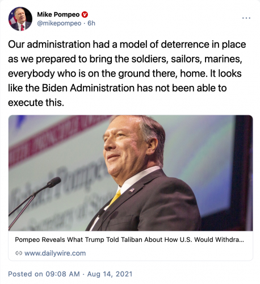Click the yellow tie in the photo
The height and width of the screenshot is (284, 260).
(x=115, y=198)
